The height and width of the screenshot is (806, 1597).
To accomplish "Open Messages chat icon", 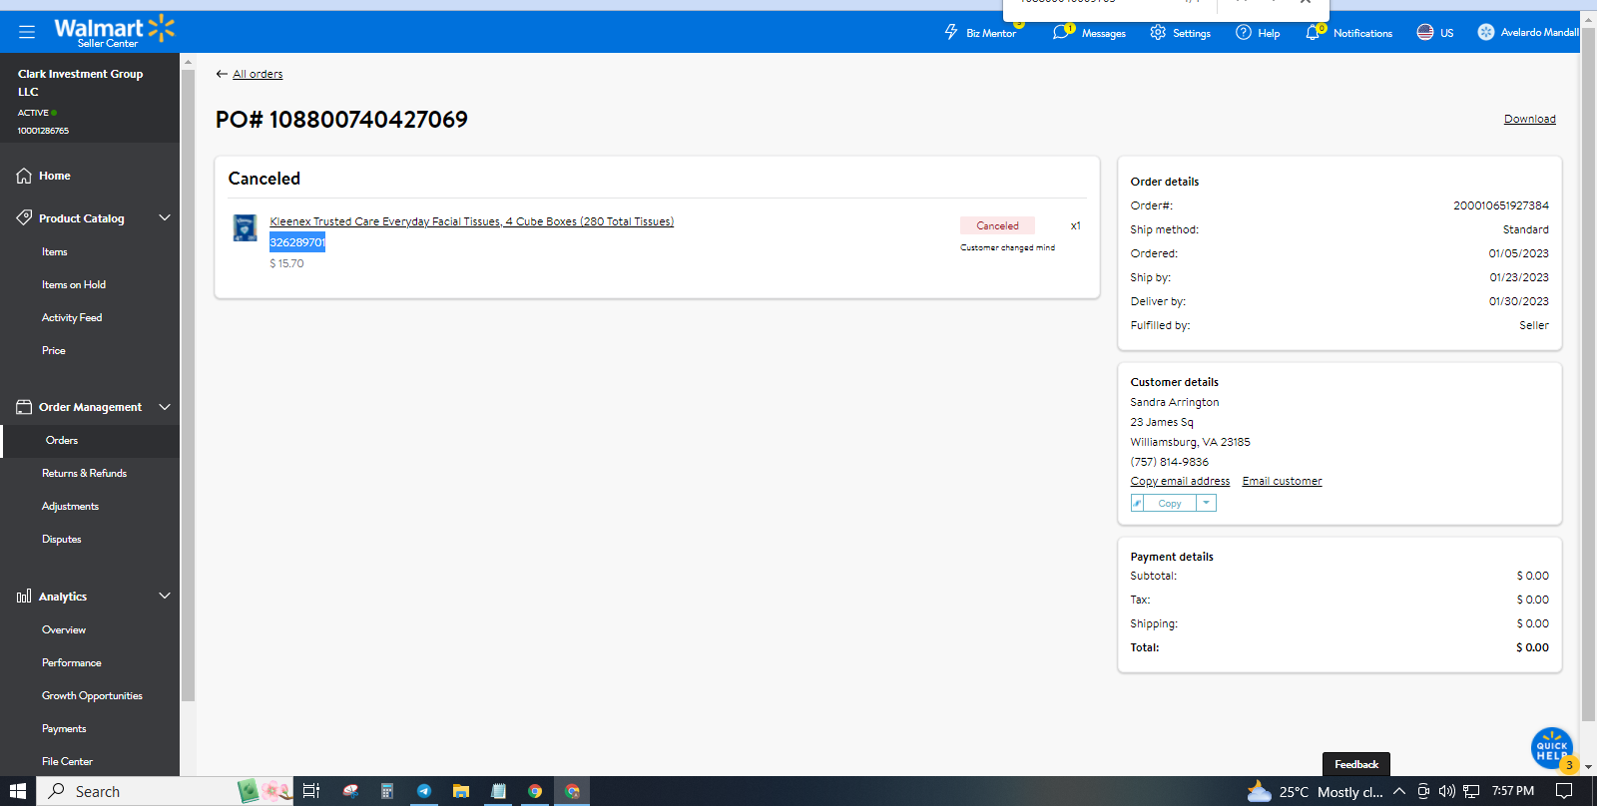I will (x=1061, y=32).
